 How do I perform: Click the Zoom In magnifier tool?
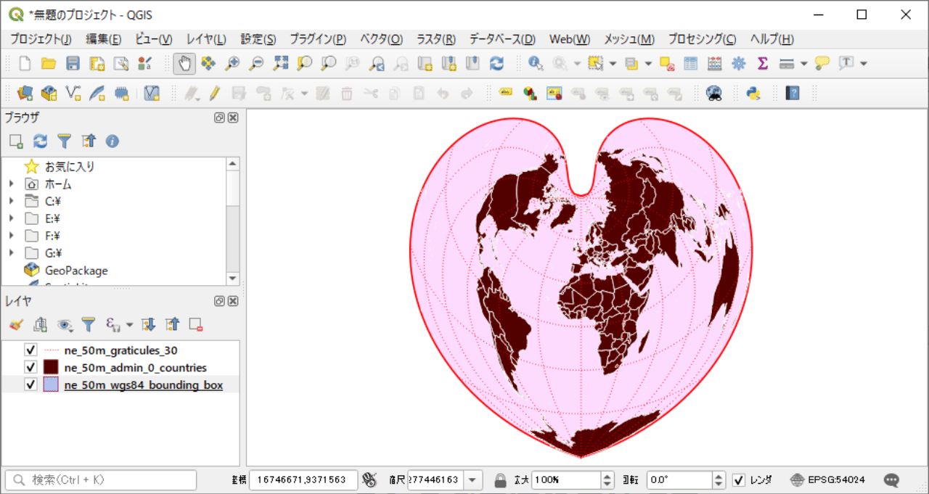pos(232,64)
